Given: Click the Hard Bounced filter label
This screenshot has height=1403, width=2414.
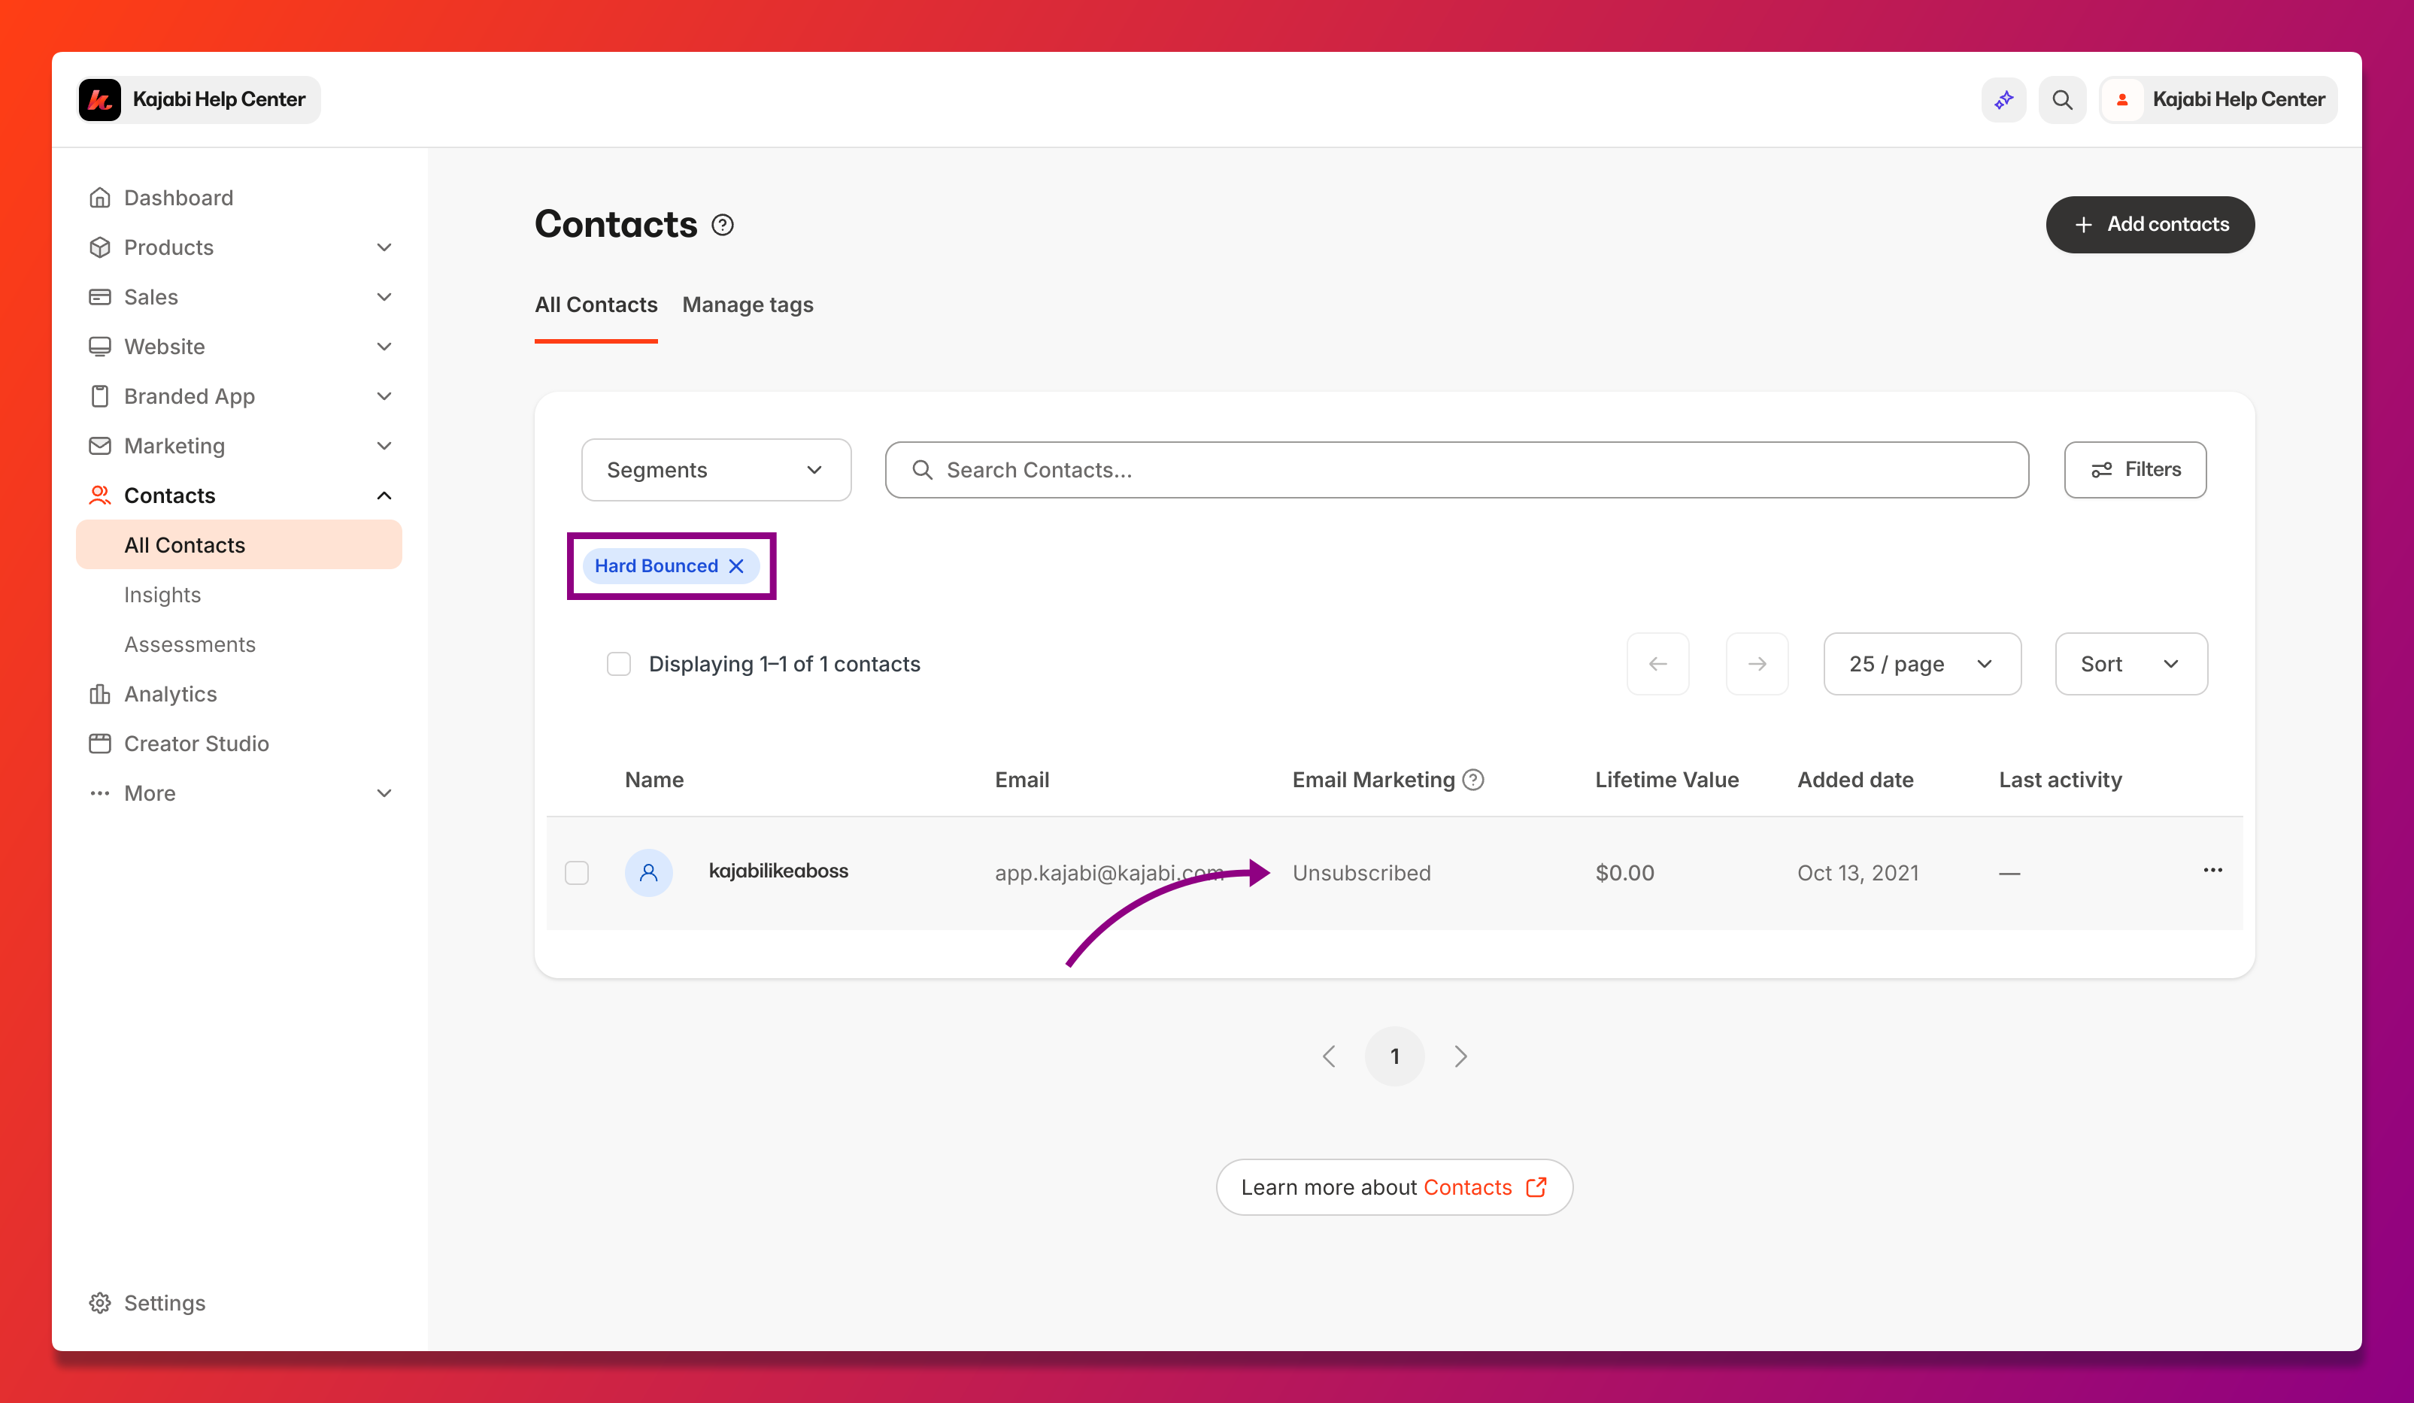Looking at the screenshot, I should coord(657,566).
